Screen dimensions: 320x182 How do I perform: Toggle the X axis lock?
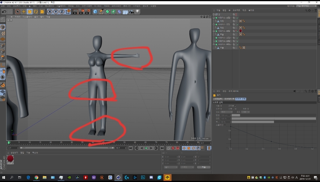pyautogui.click(x=49, y=12)
